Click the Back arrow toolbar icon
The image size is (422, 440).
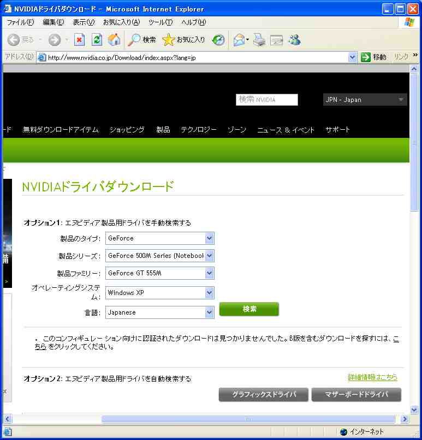coord(14,40)
